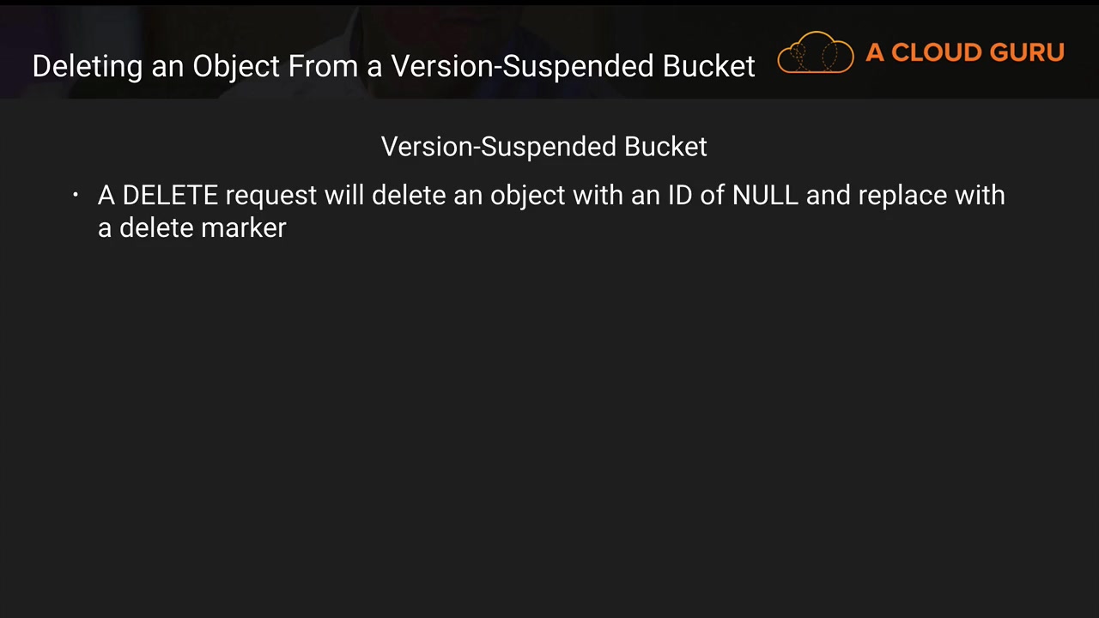The image size is (1099, 618).
Task: Click the A Cloud Guru cloud logo icon
Action: (815, 53)
